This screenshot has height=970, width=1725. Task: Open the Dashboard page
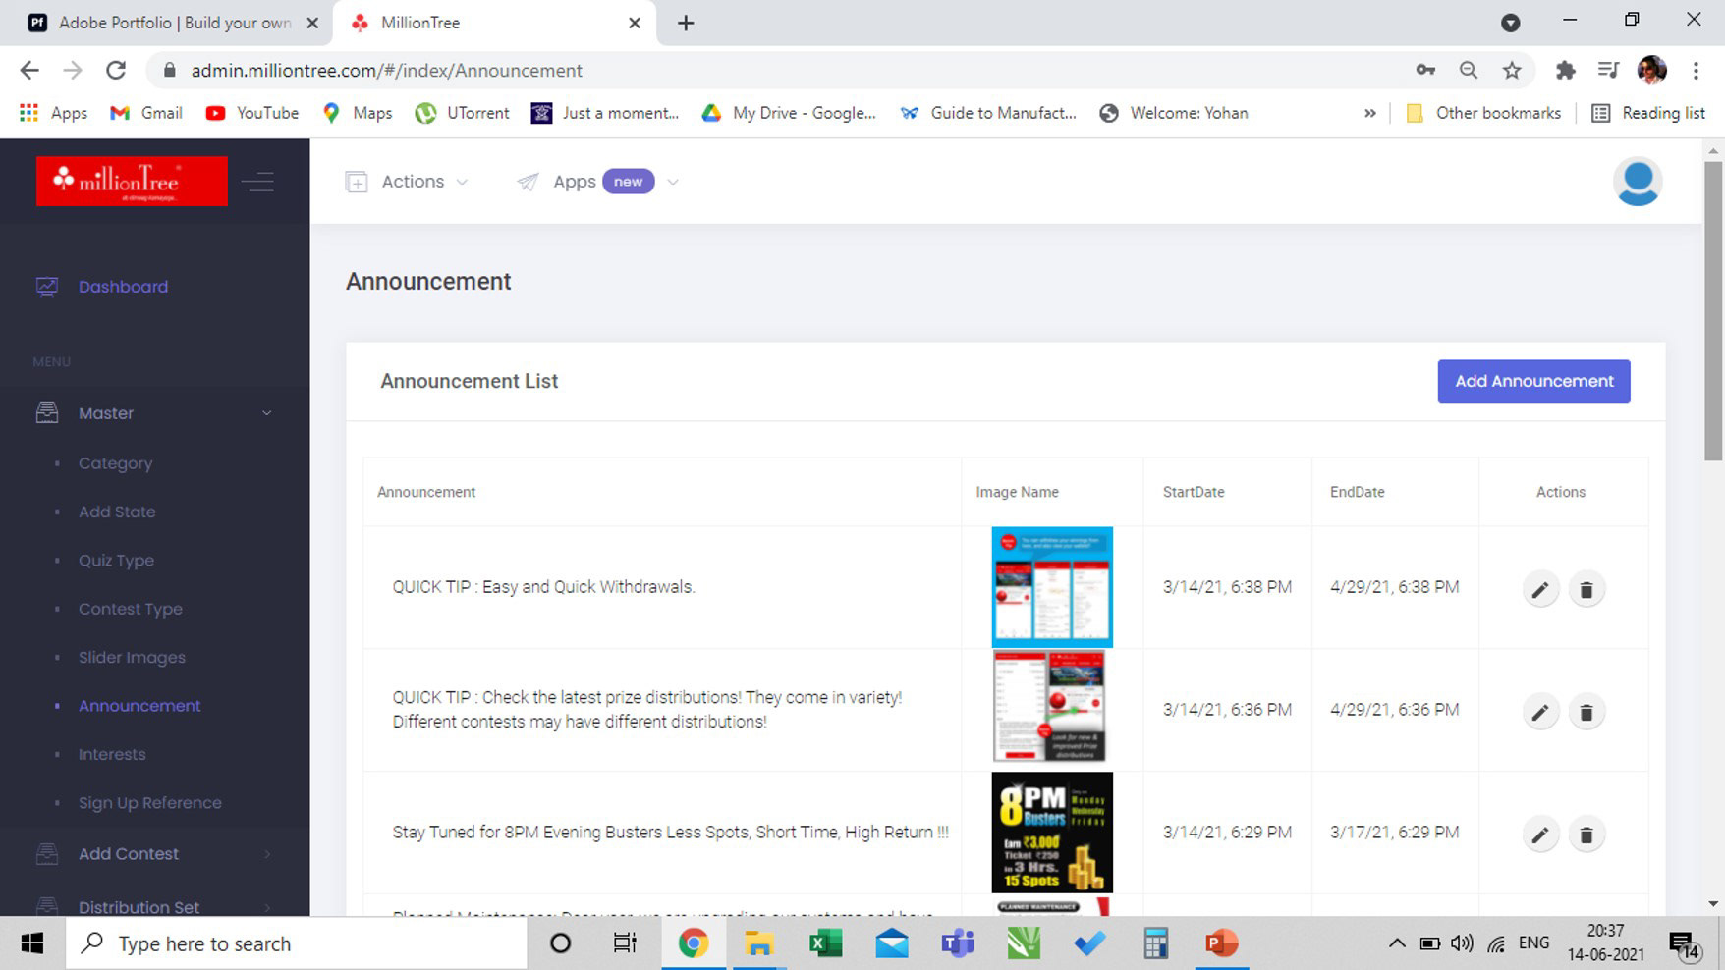point(123,287)
